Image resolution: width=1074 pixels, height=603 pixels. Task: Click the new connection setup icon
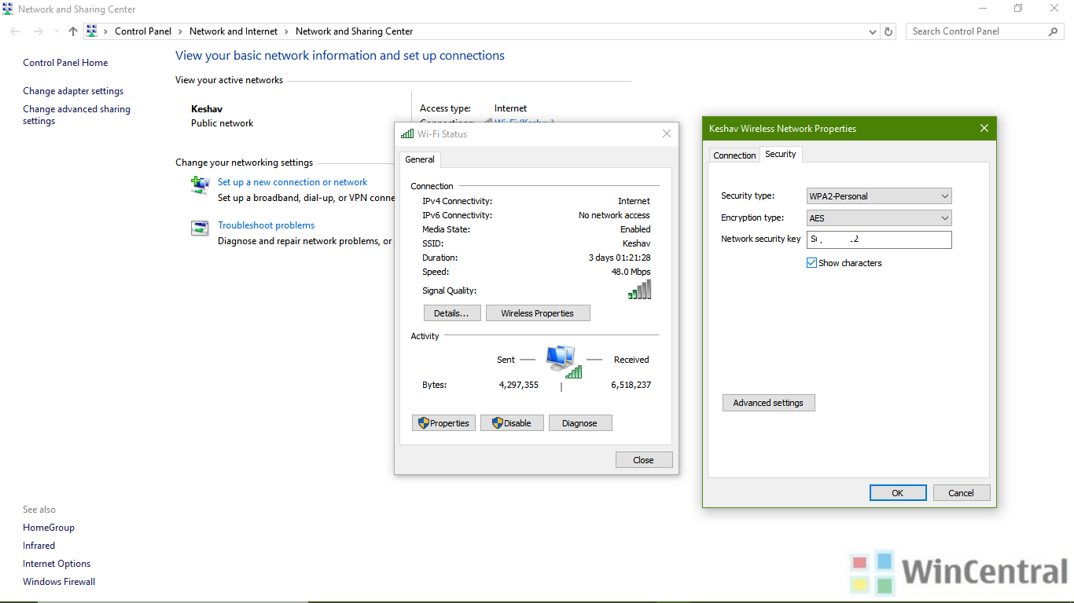point(200,185)
